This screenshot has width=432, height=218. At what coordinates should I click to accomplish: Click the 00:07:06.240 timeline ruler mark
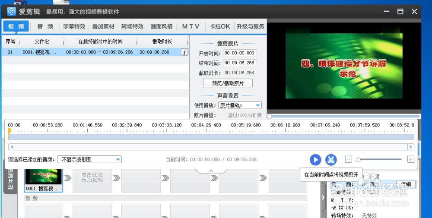point(325,125)
